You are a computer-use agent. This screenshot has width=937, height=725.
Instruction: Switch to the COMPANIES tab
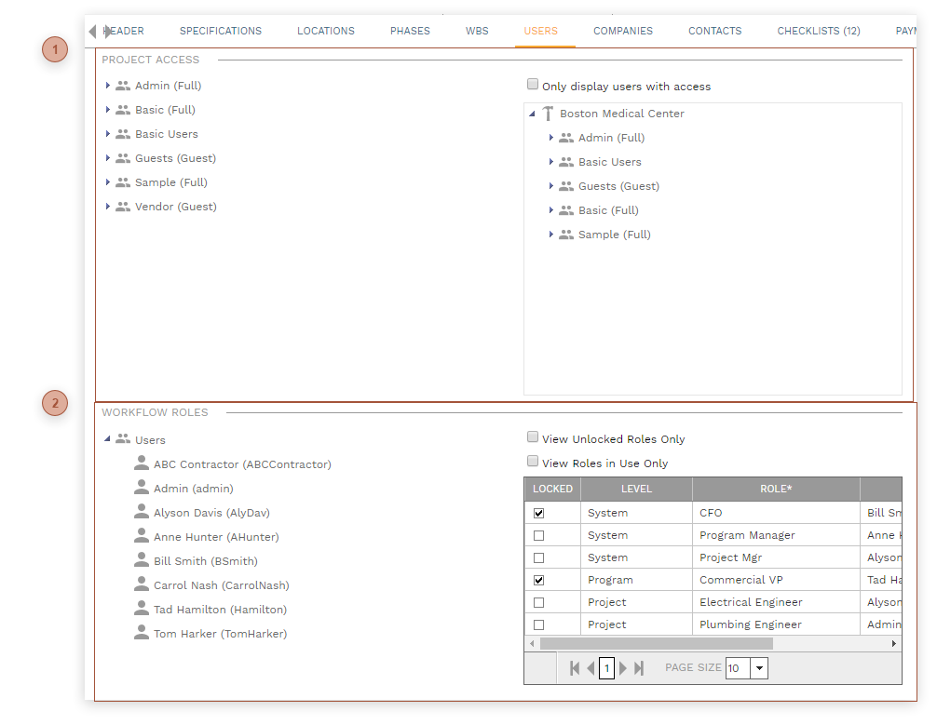pos(622,31)
